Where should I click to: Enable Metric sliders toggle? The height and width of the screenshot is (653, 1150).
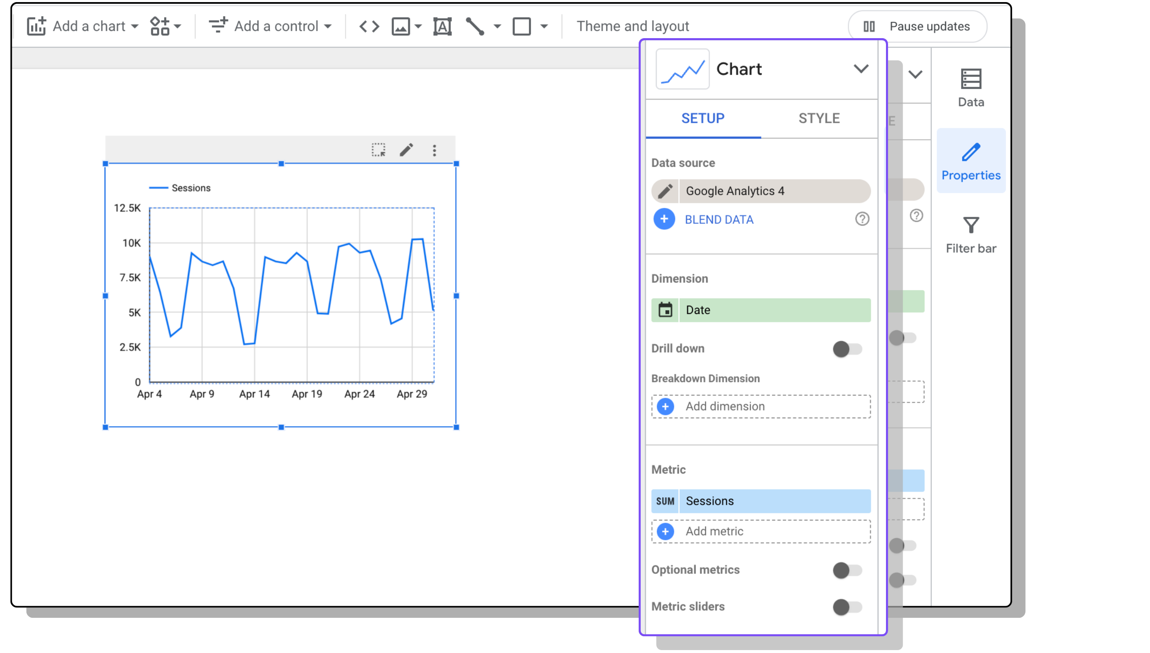(x=847, y=607)
